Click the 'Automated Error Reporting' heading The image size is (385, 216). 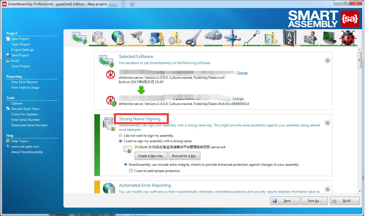tap(145, 185)
